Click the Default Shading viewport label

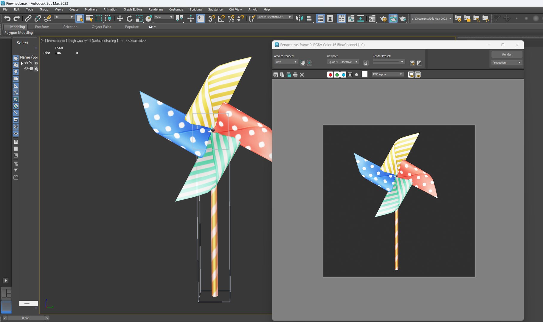105,41
